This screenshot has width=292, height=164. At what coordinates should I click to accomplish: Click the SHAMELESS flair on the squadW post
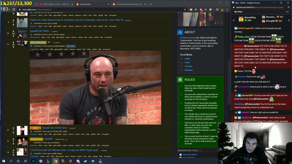(36, 139)
